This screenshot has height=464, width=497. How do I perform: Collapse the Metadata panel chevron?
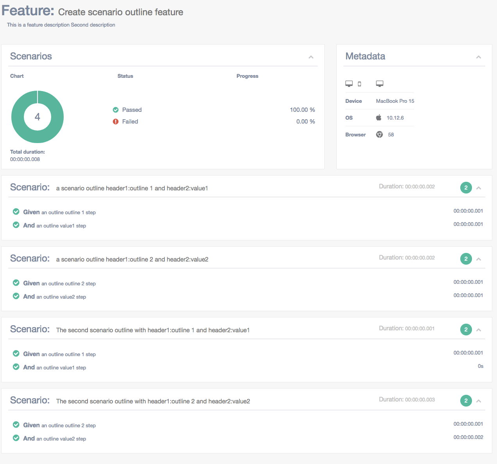point(479,57)
